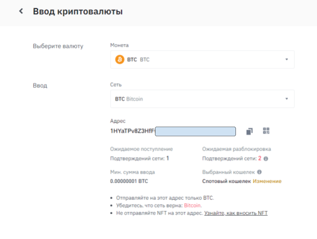Open the Узнайте, как вносить NFT link
317x239 pixels.
pyautogui.click(x=236, y=213)
